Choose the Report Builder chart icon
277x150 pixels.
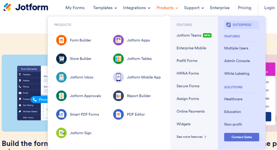(x=118, y=96)
